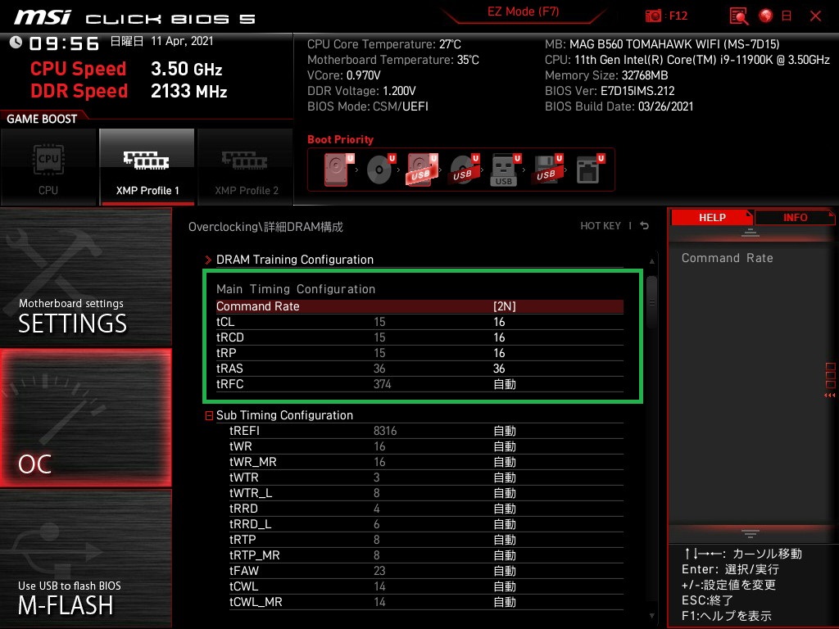Select the tWTR_L setting row
Screen dimensions: 839x629
point(426,493)
